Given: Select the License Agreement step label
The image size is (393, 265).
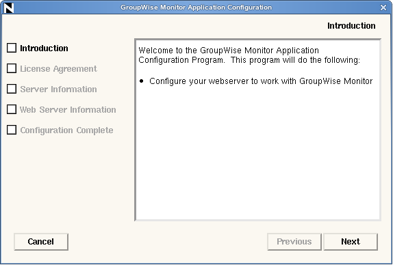Looking at the screenshot, I should click(x=58, y=69).
